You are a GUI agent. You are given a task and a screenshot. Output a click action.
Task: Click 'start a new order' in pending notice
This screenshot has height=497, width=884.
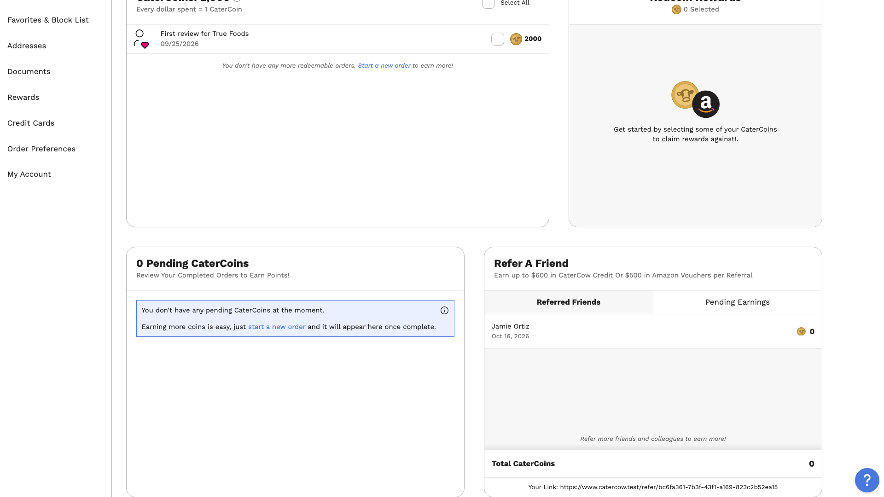coord(277,327)
